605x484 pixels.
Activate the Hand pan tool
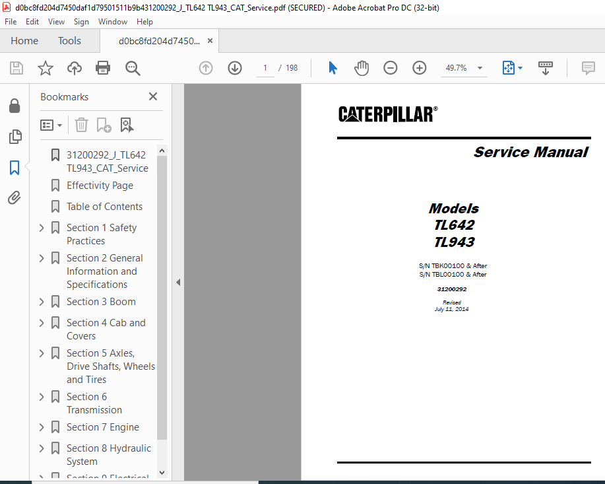[362, 68]
